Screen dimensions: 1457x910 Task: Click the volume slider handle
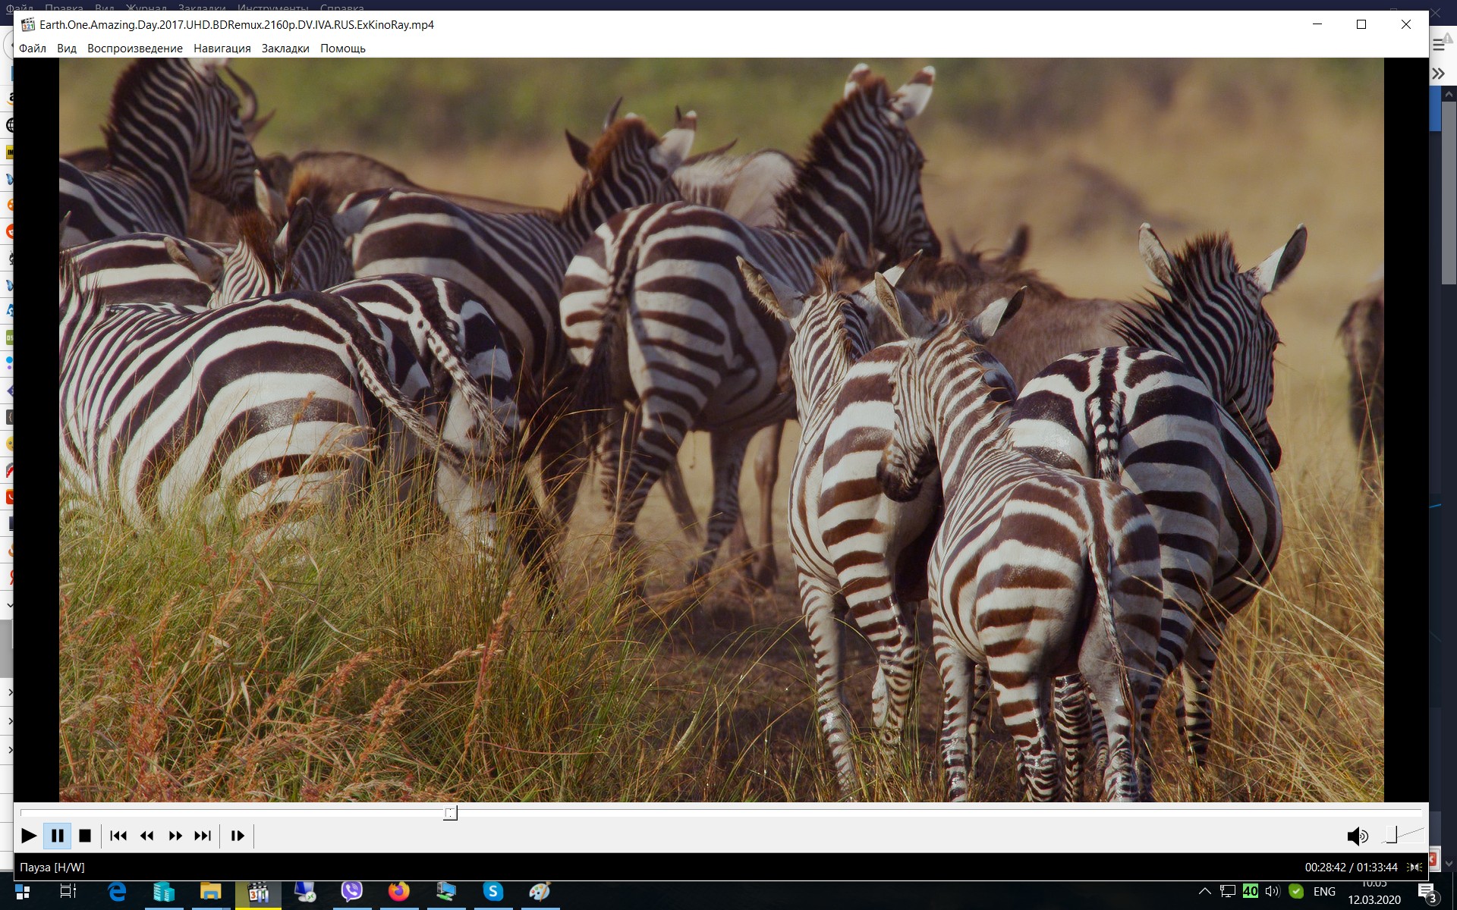(x=1391, y=834)
